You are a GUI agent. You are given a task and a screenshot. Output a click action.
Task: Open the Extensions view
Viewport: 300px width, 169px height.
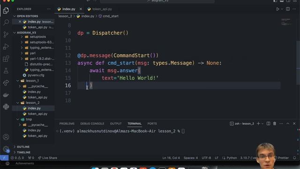coord(6,59)
